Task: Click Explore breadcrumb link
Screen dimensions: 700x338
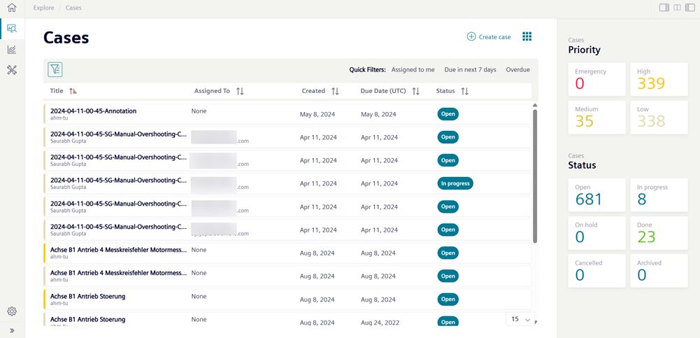Action: coord(44,8)
